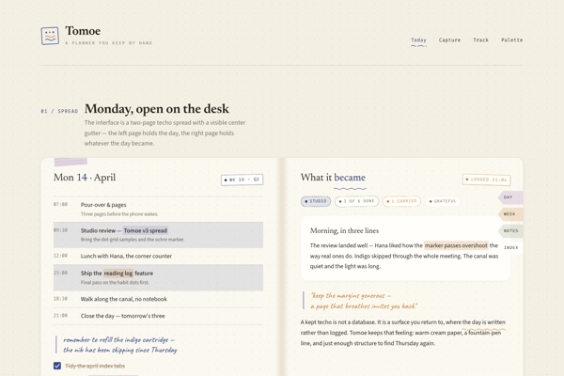The width and height of the screenshot is (564, 376).
Task: Select the 'Ship the reading log feature' row
Action: [158, 277]
